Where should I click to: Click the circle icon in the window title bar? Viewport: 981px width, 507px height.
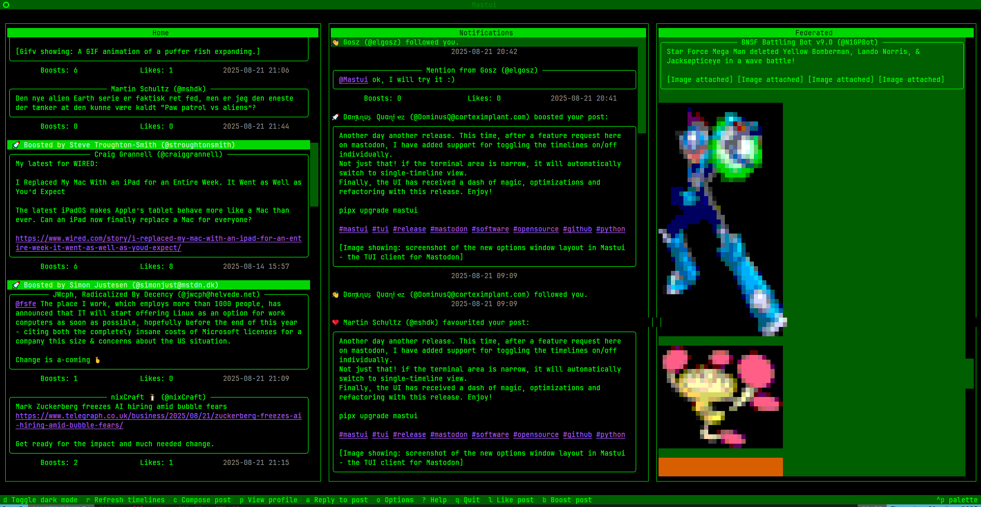click(6, 5)
